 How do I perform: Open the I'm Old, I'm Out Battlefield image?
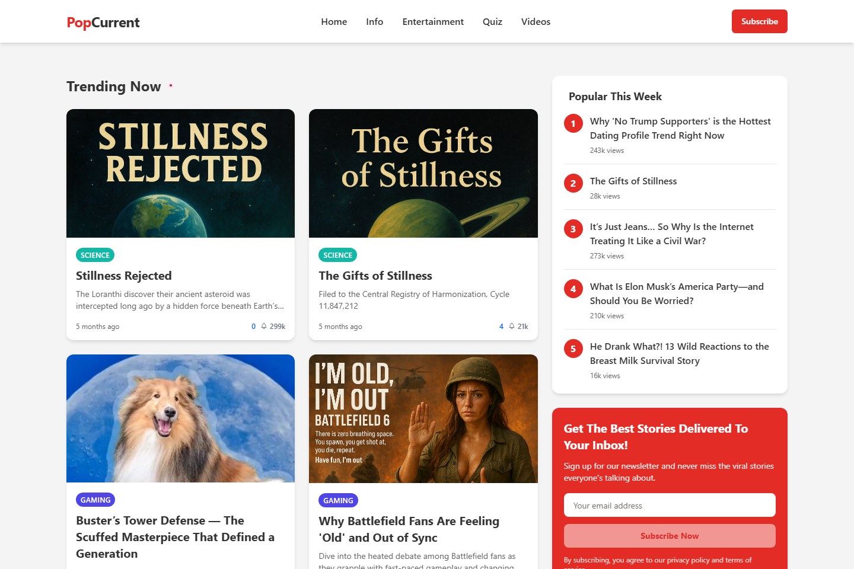click(x=423, y=418)
